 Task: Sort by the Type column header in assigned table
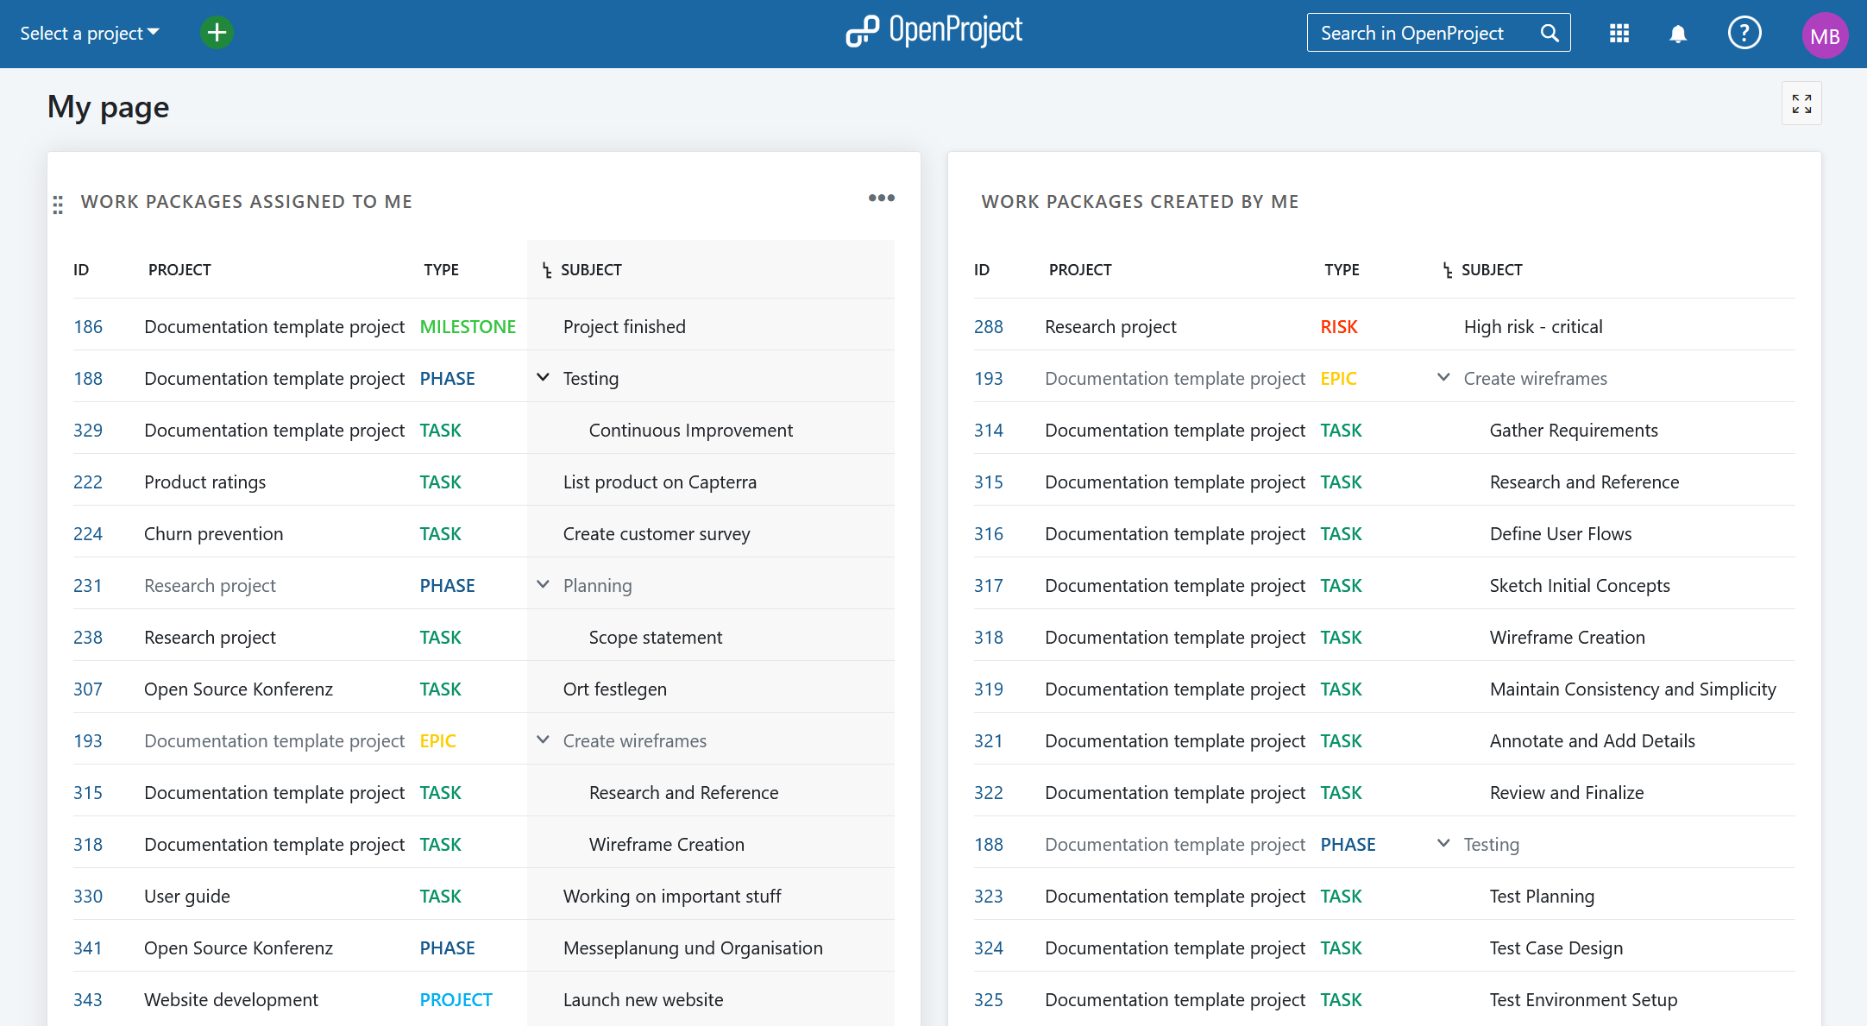(441, 270)
